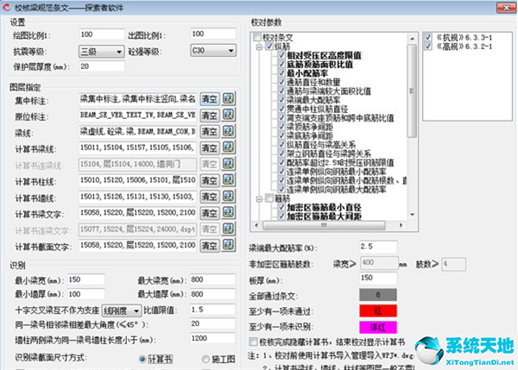The height and width of the screenshot is (370, 518).
Task: Close the 校核梁规范条文 dialog
Action: point(506,8)
